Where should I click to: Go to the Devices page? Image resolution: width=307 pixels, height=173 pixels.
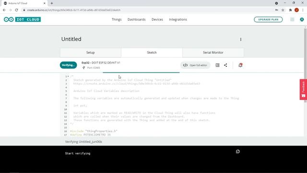[157, 19]
